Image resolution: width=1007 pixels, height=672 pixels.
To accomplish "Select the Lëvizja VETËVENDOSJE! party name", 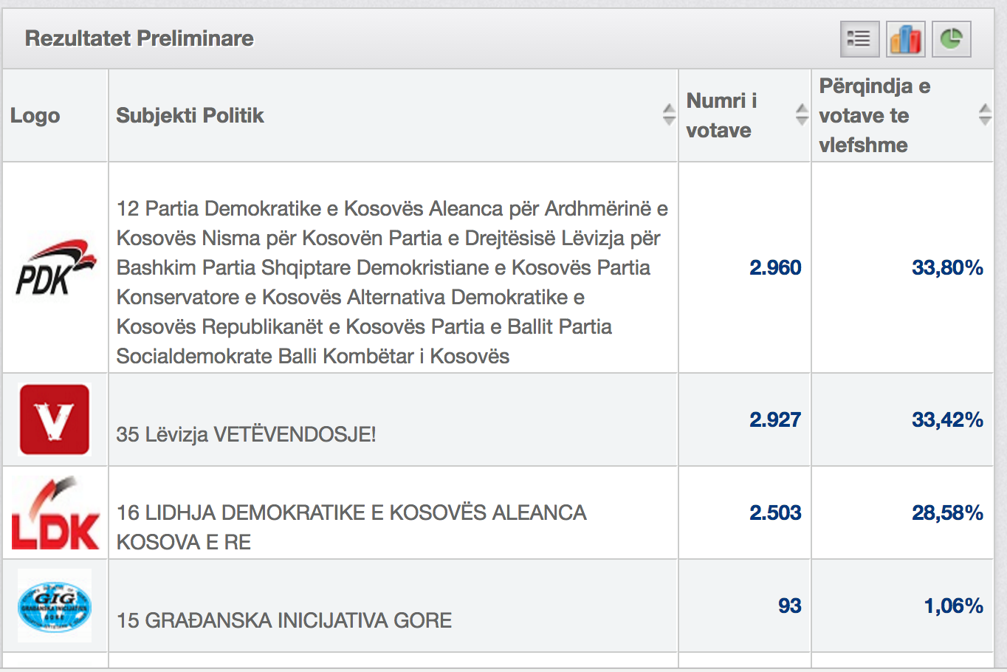I will coord(246,434).
